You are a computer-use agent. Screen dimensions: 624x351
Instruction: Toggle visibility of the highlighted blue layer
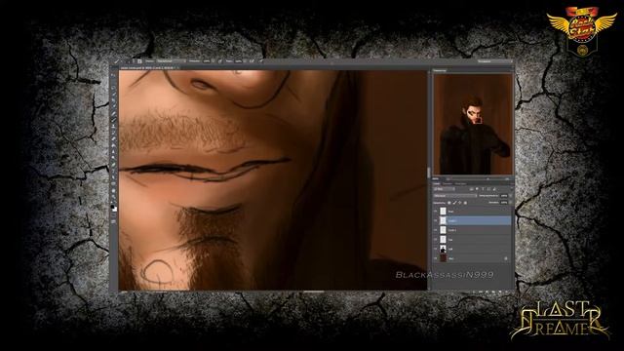click(x=435, y=220)
